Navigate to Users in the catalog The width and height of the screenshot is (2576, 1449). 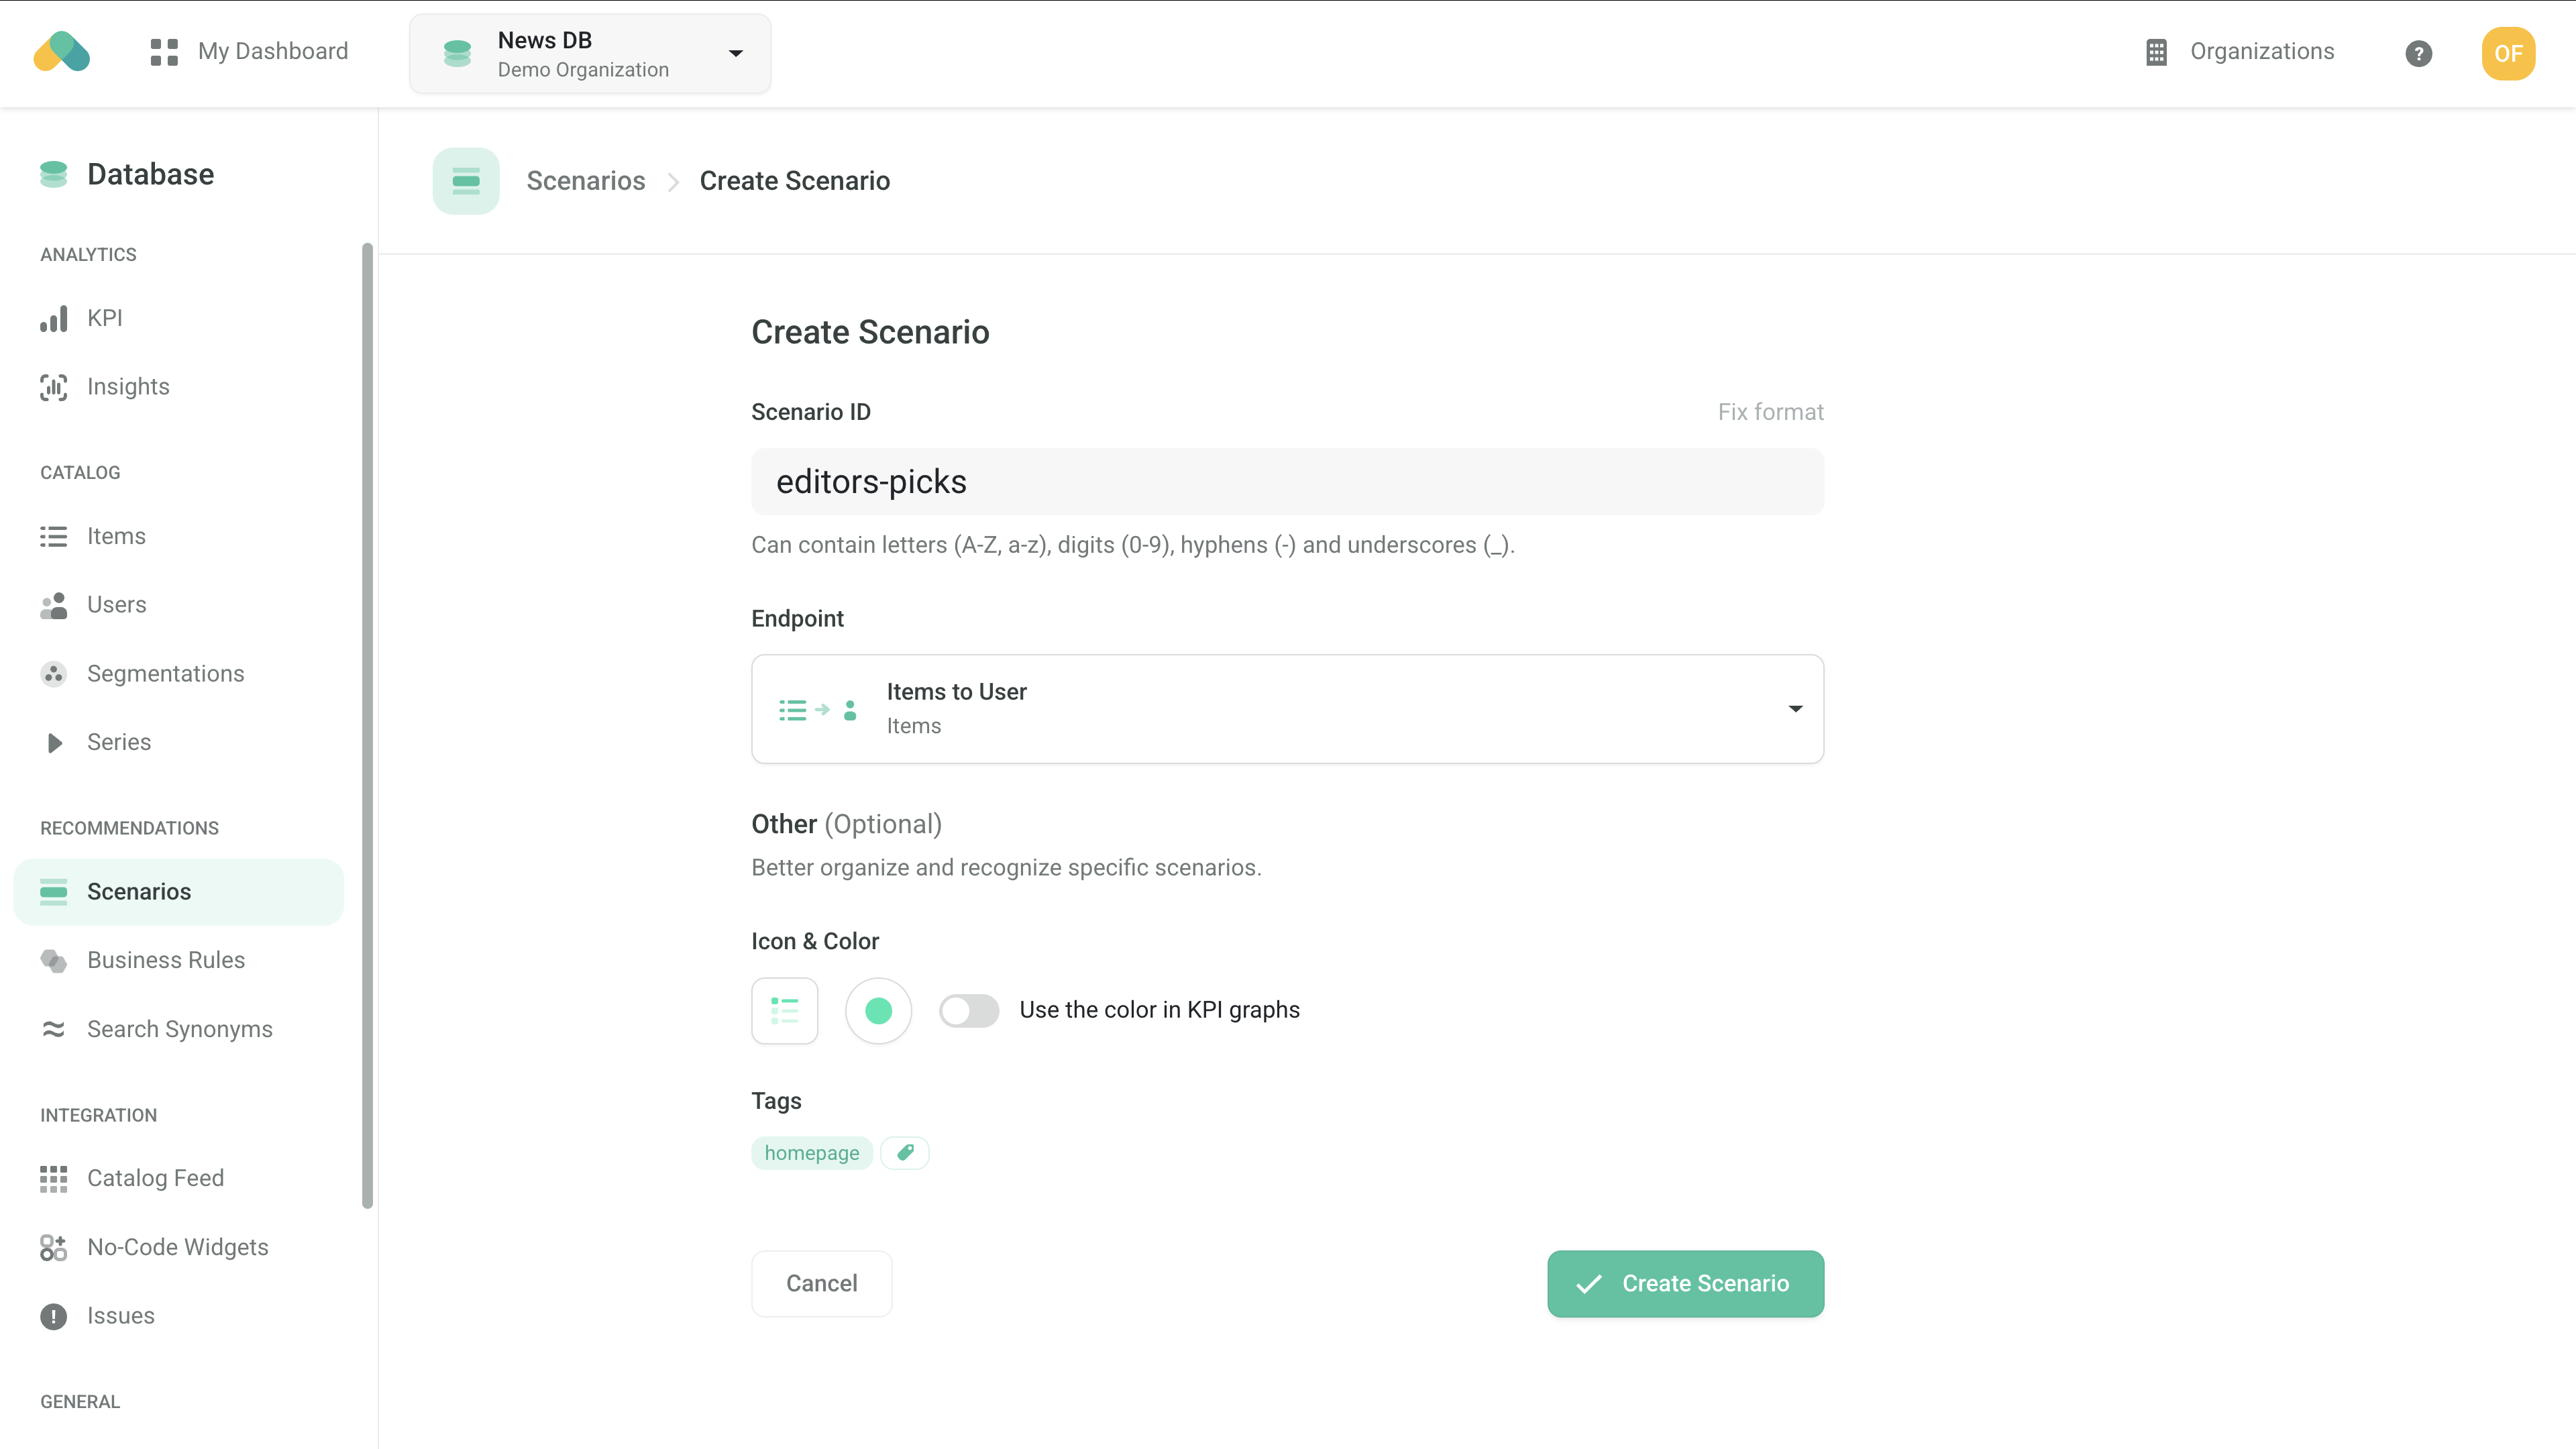tap(116, 605)
